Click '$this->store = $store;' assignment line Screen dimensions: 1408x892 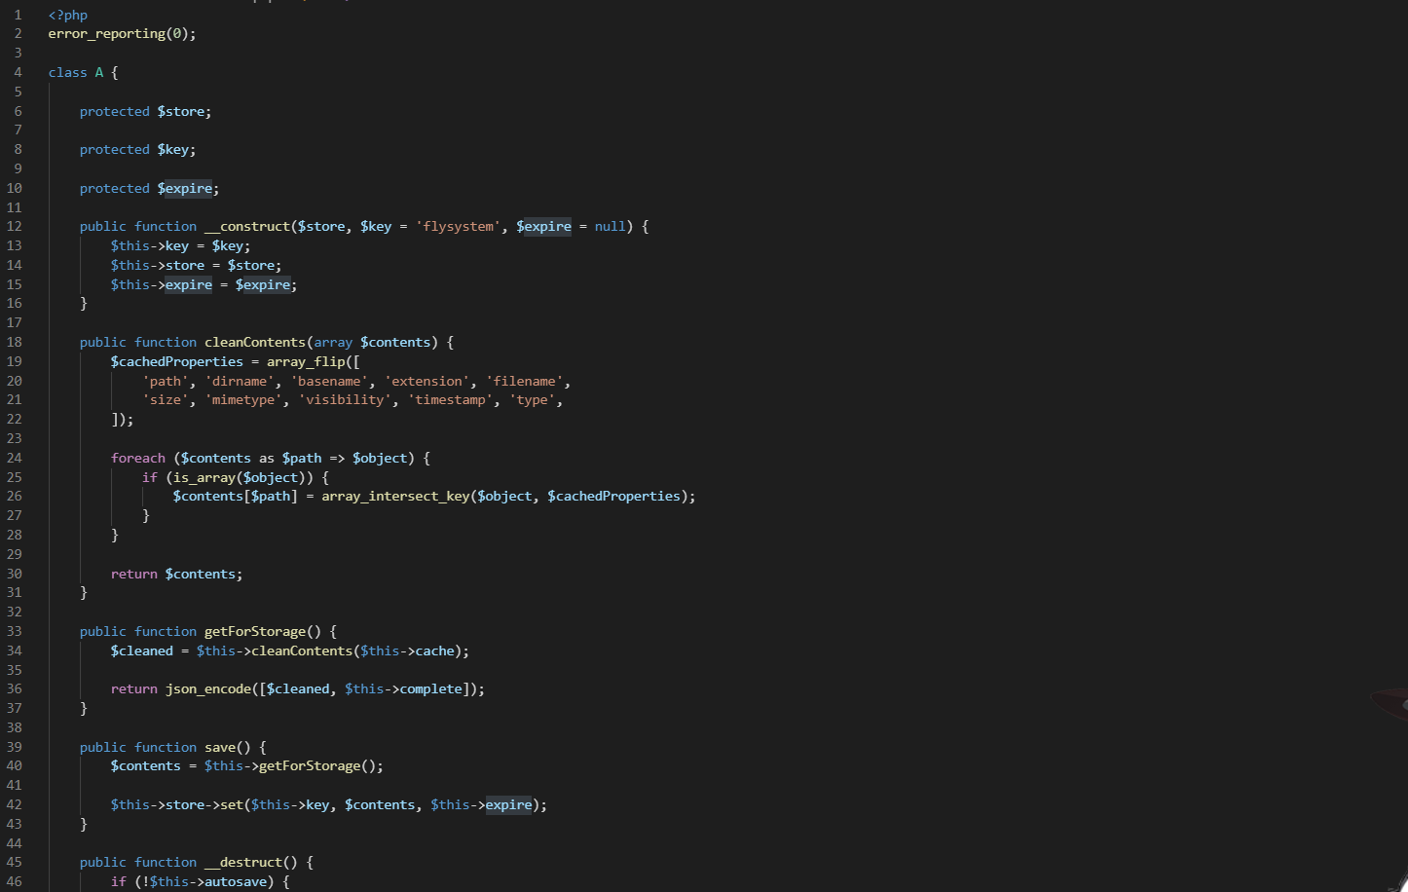pos(197,266)
